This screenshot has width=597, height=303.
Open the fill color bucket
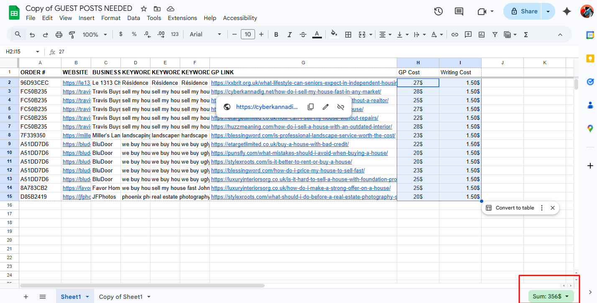334,35
